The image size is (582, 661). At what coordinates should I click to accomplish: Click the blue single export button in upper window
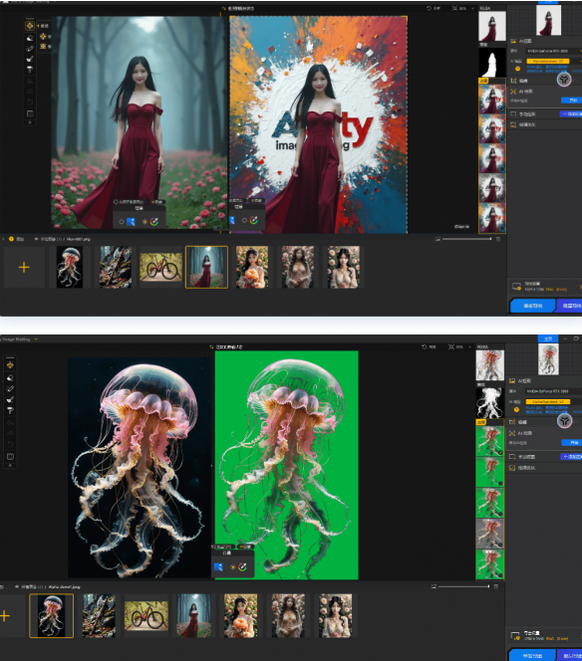pos(532,306)
